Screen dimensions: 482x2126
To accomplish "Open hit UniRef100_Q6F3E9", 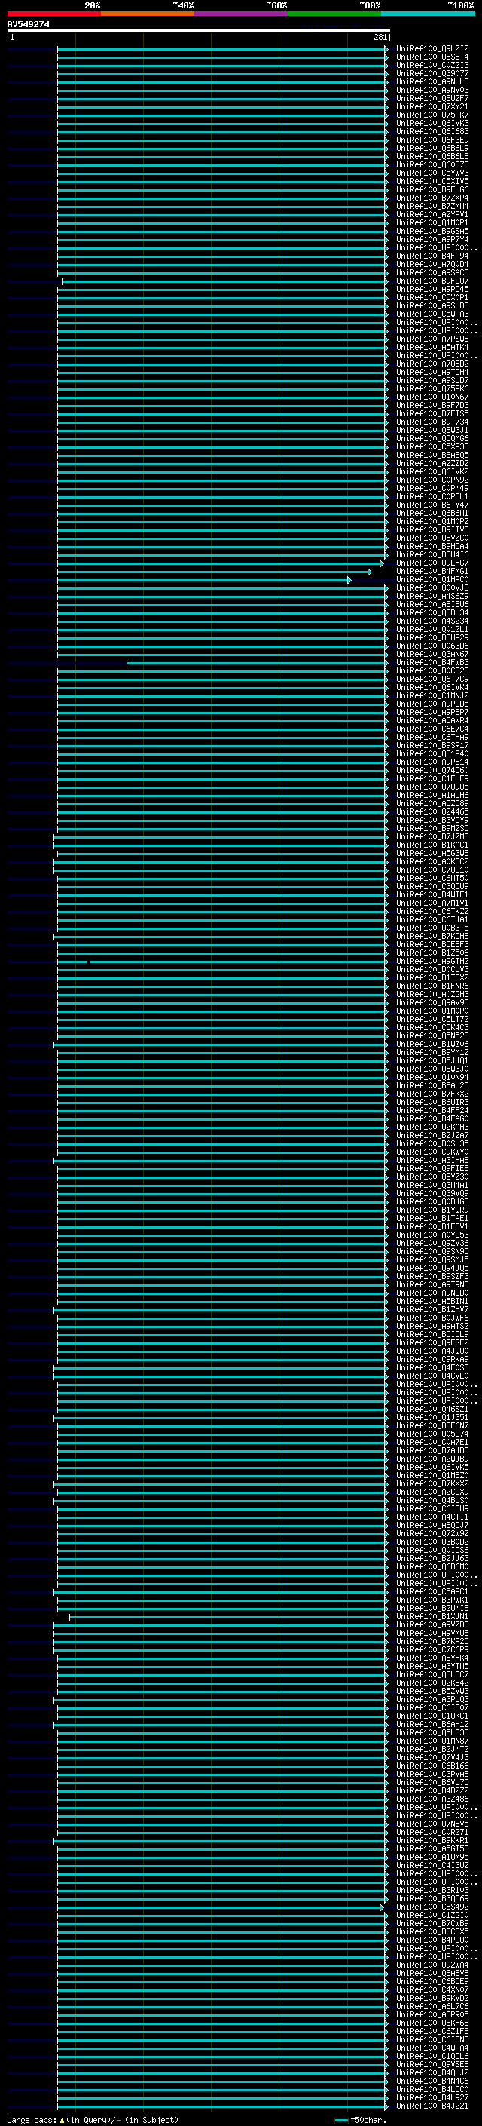I will (432, 140).
